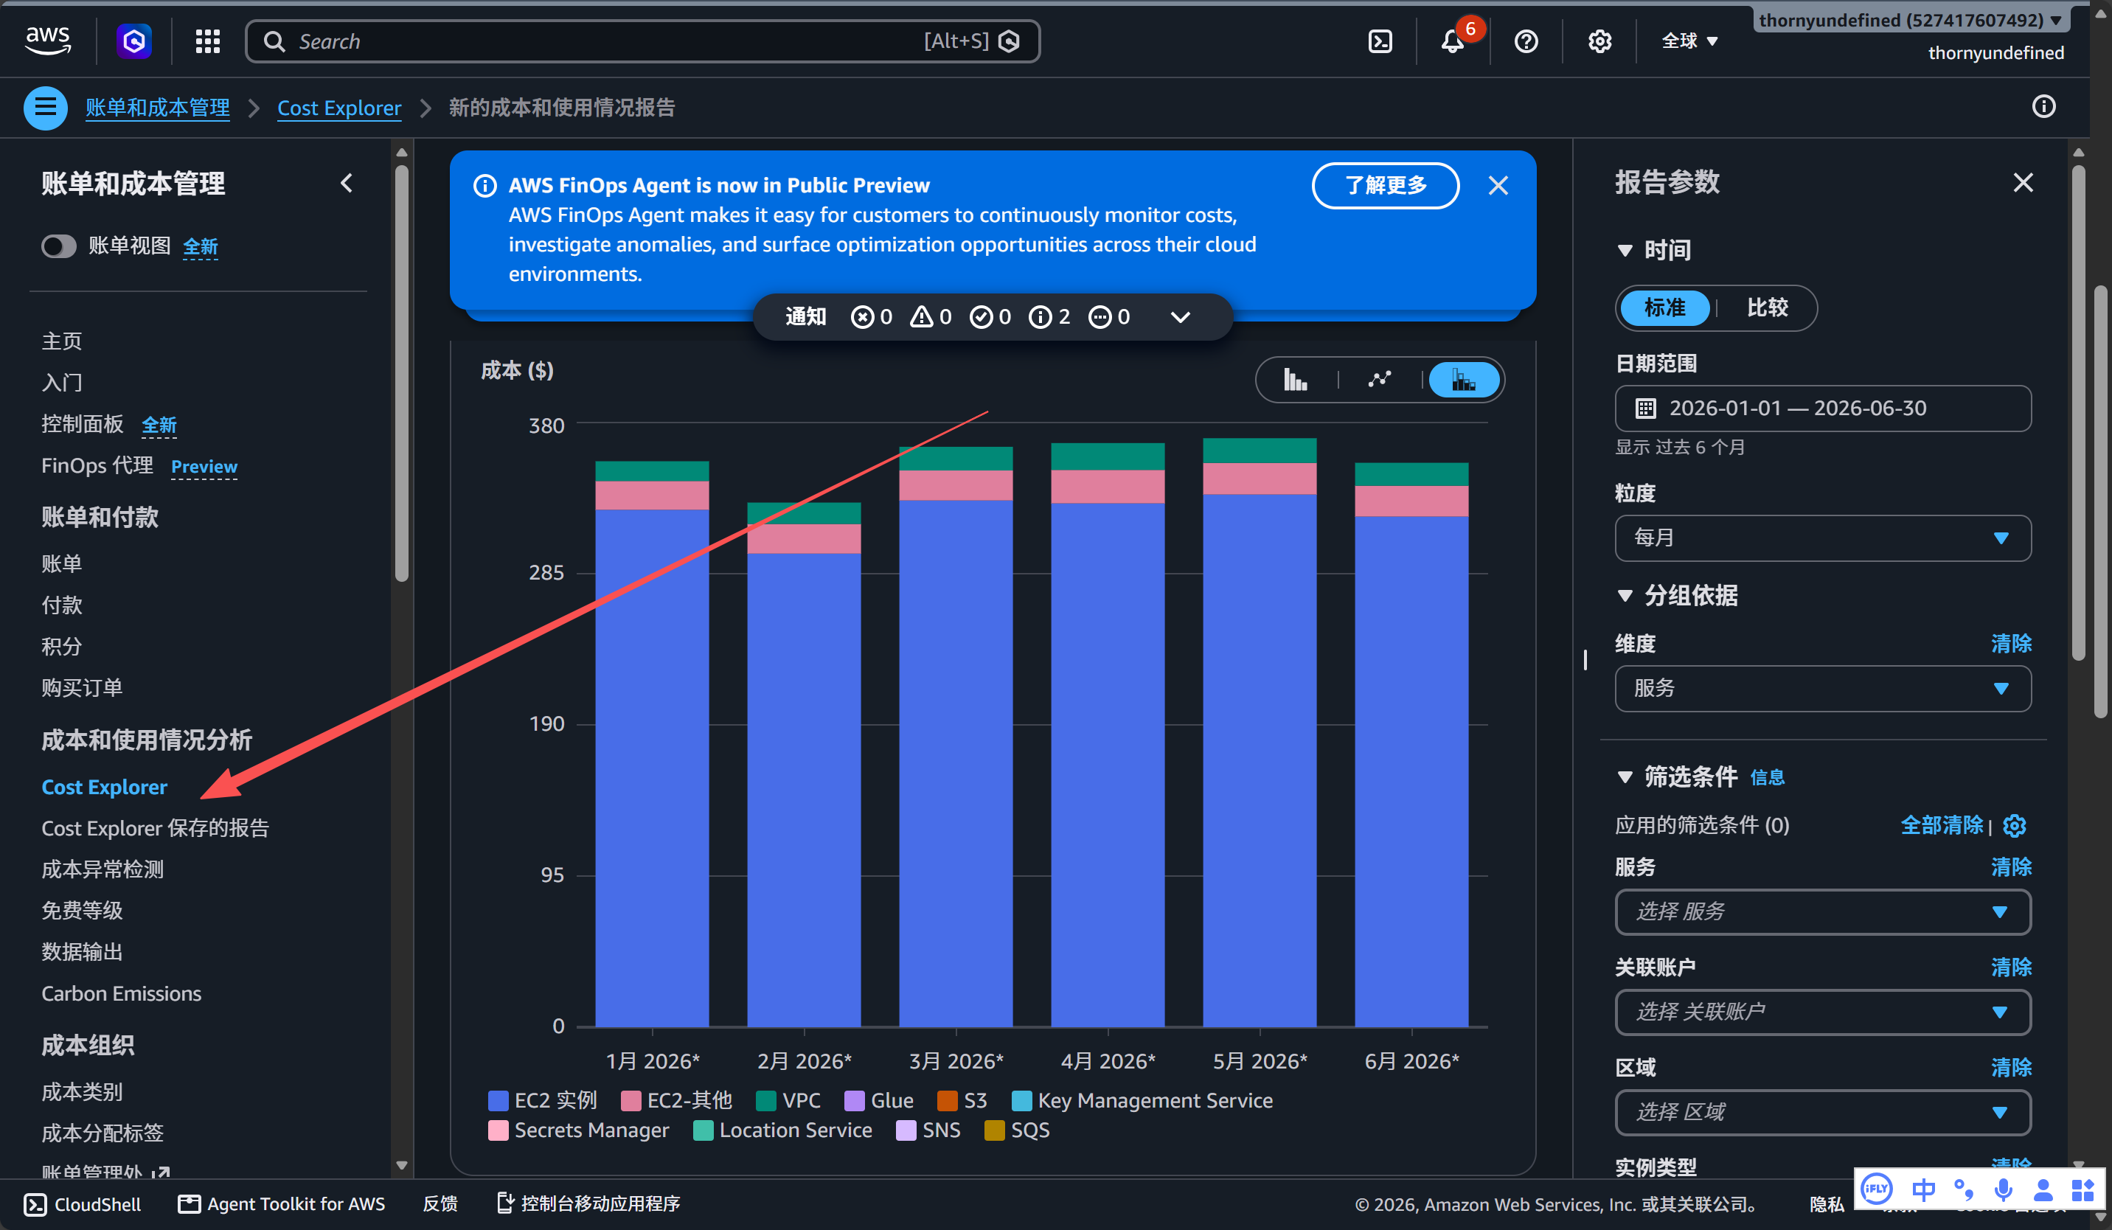Open CloudShell in the footer

pos(82,1204)
